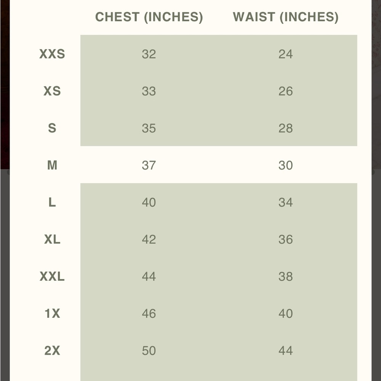Select the L size row label
This screenshot has height=381, width=381.
52,202
